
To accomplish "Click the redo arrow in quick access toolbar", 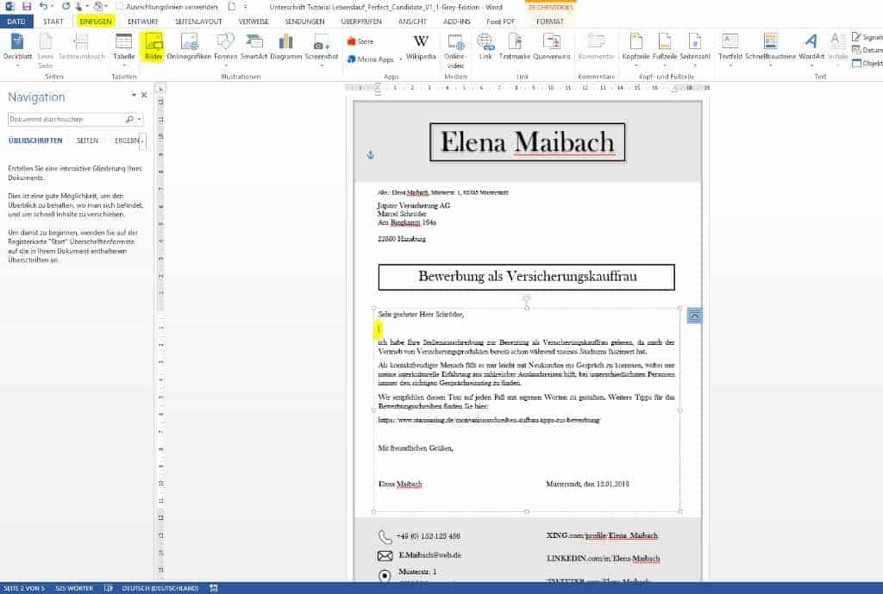I will tap(66, 7).
